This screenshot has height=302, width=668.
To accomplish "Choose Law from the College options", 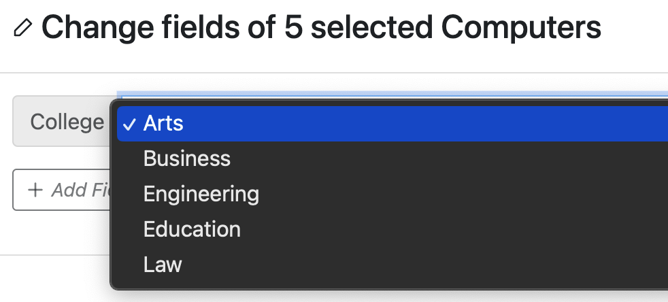I will click(x=163, y=264).
